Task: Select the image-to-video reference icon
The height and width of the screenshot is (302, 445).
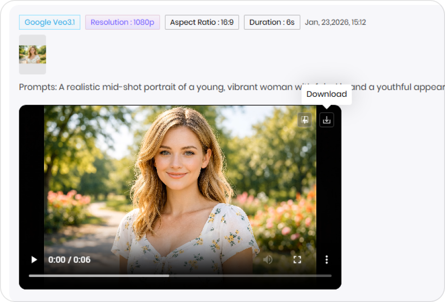Action: pyautogui.click(x=305, y=119)
